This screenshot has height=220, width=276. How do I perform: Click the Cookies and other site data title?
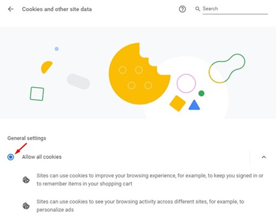(57, 9)
